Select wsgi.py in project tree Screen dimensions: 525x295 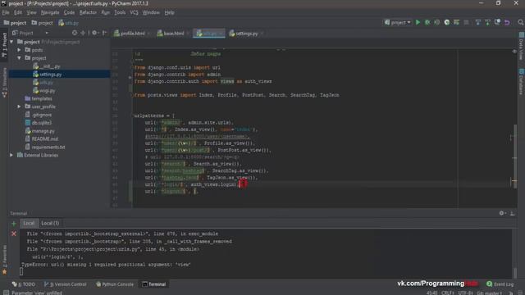43,90
